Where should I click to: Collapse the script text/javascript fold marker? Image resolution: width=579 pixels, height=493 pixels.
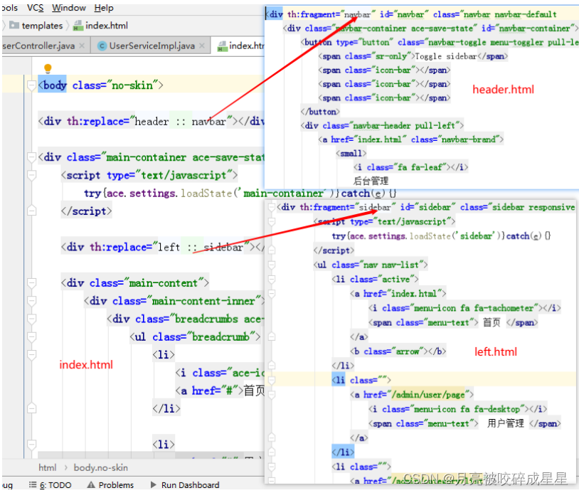32,175
